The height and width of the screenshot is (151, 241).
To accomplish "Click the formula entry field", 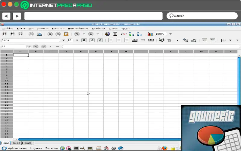I will click(151, 47).
